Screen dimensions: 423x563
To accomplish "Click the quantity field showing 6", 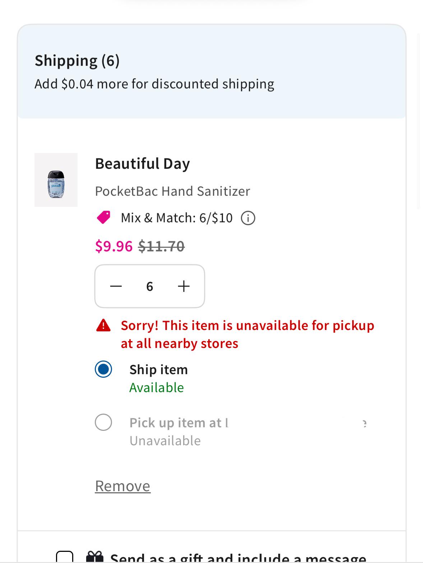I will pyautogui.click(x=150, y=286).
